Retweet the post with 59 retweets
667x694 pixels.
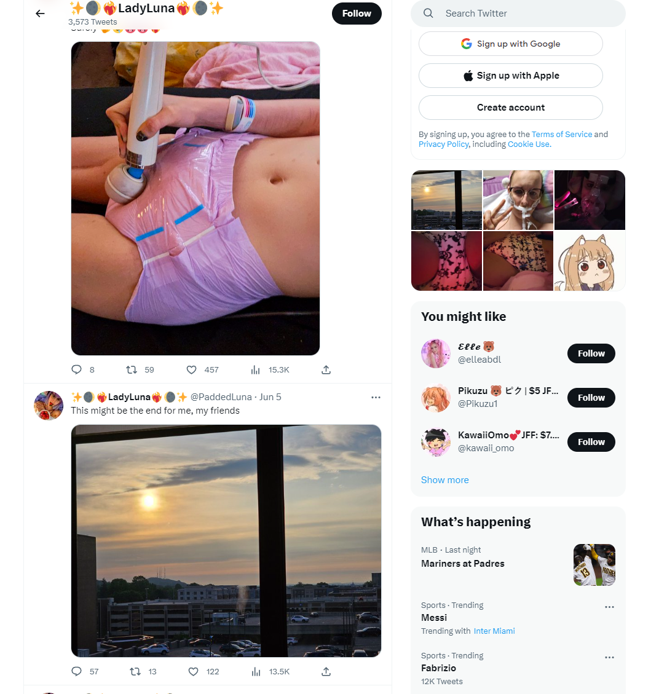tap(132, 370)
